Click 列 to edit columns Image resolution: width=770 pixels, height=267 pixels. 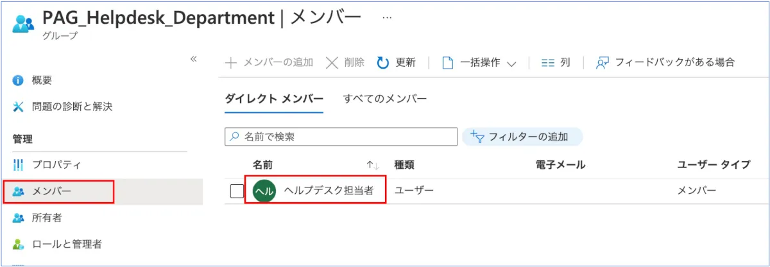556,62
